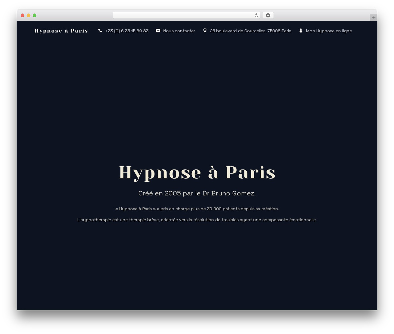The image size is (394, 334).
Task: Open the 25 boulevard de Courcelles address
Action: [x=251, y=31]
